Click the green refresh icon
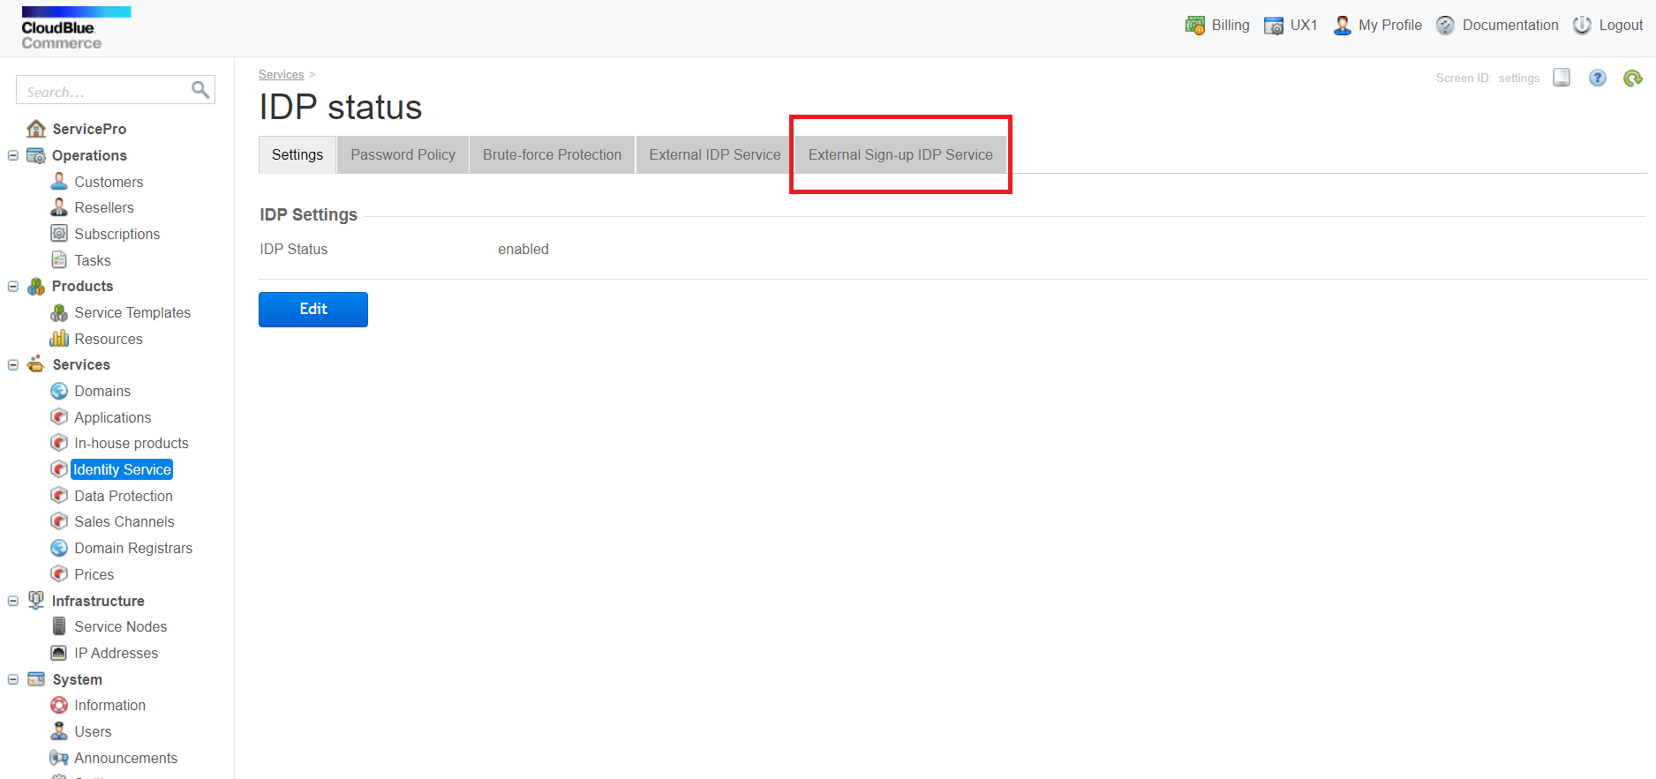 coord(1632,79)
